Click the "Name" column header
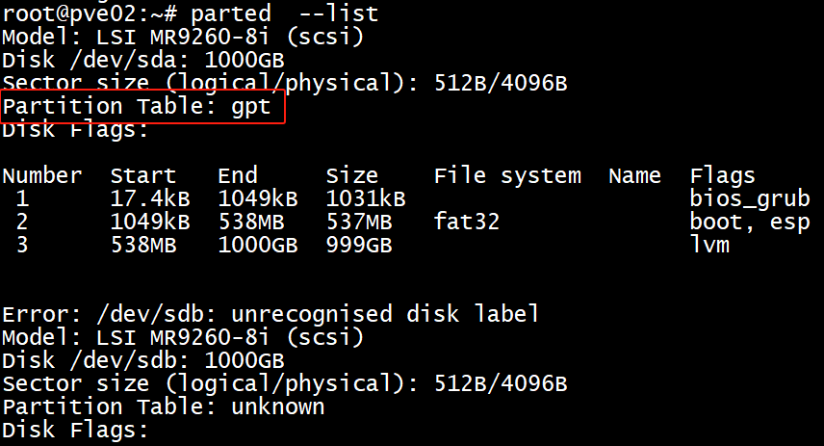824x446 pixels. (x=634, y=175)
